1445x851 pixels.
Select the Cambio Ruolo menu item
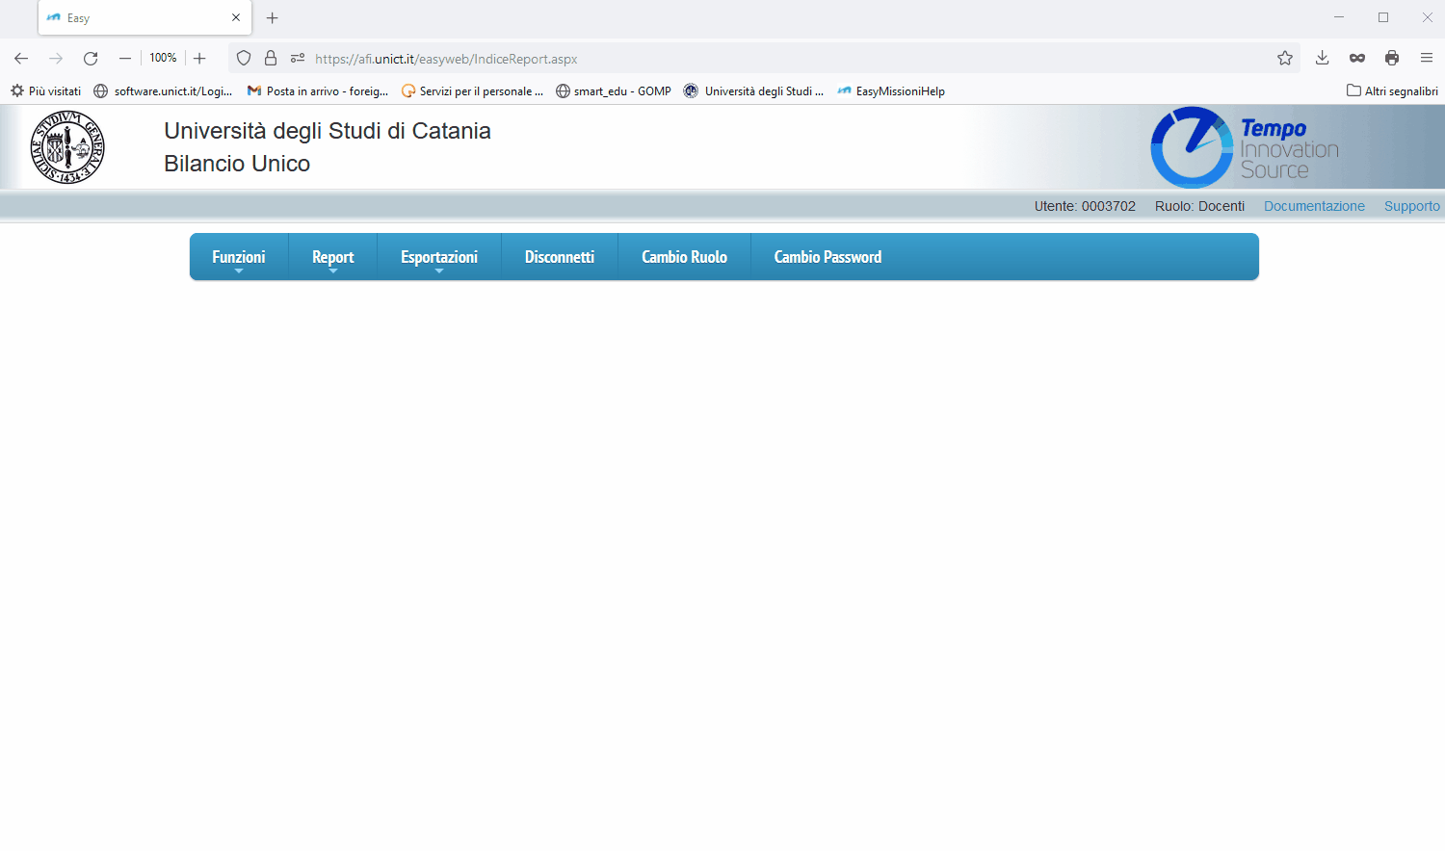click(x=685, y=257)
